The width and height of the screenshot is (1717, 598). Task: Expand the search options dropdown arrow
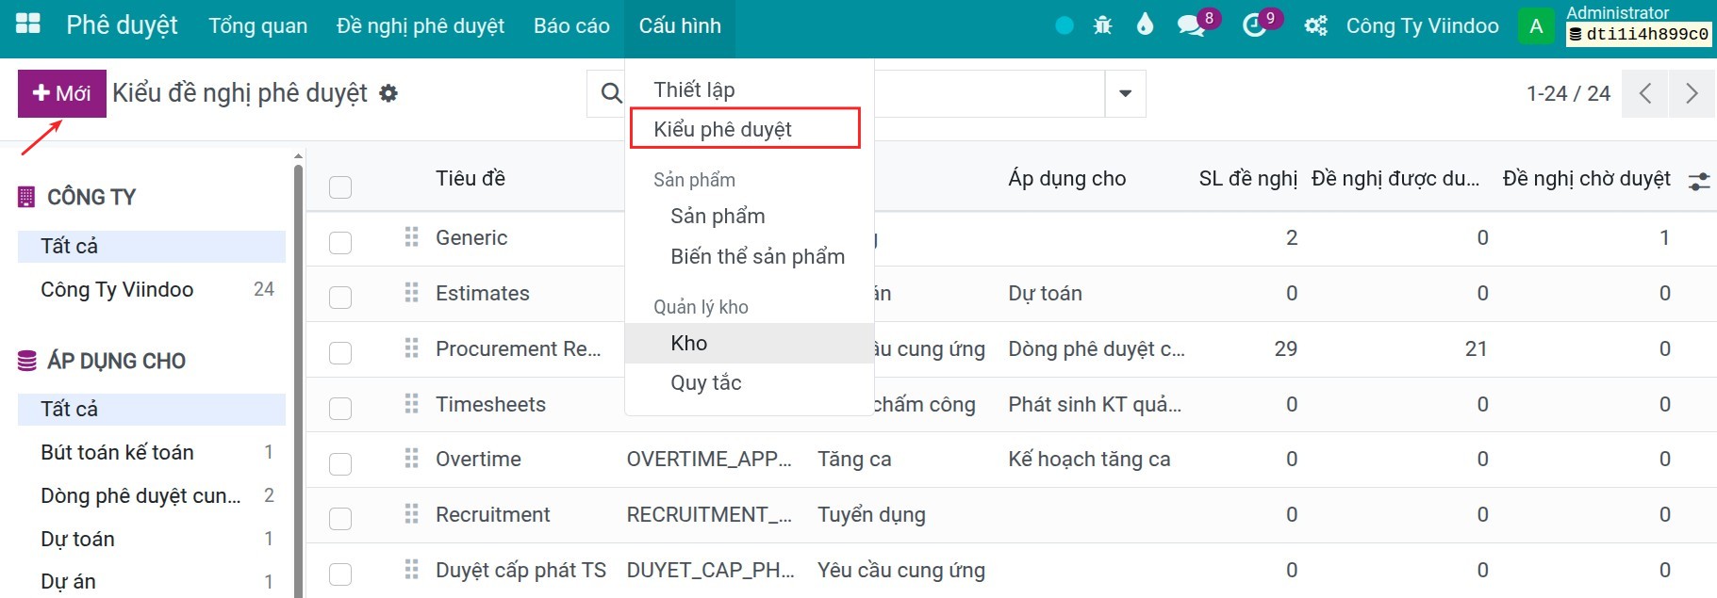tap(1125, 93)
